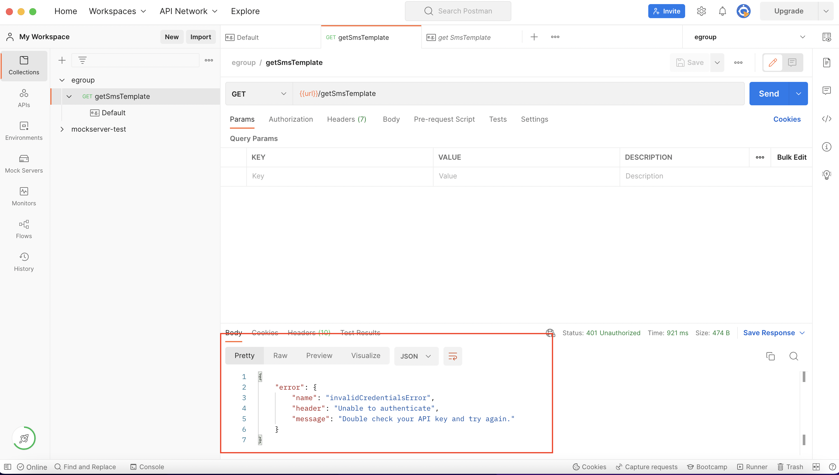Expand the mockserver-test collection
Image resolution: width=839 pixels, height=475 pixels.
(x=62, y=129)
